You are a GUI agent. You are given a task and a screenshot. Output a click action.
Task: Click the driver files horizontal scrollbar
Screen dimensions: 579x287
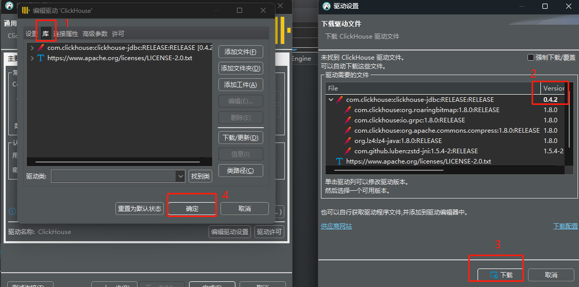tap(388, 170)
